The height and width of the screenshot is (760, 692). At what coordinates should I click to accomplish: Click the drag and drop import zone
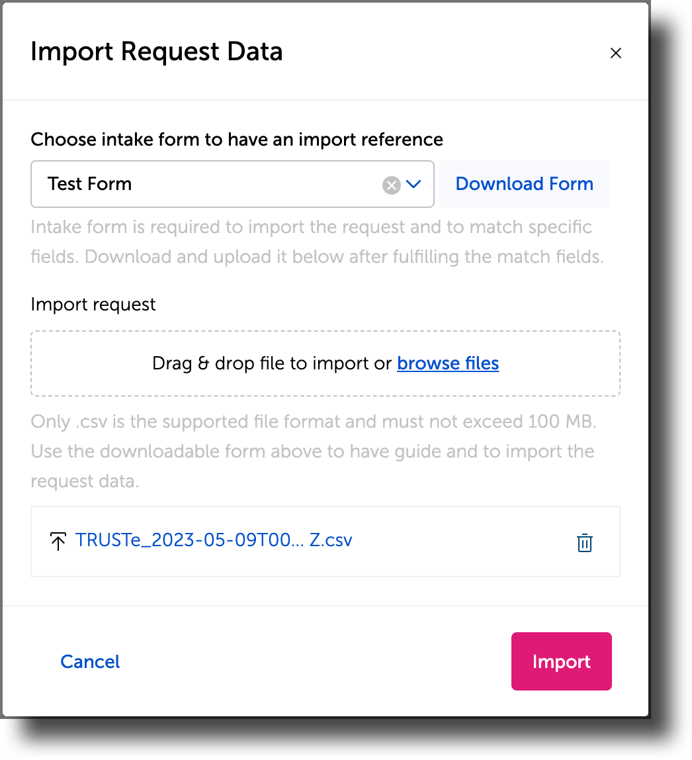325,363
